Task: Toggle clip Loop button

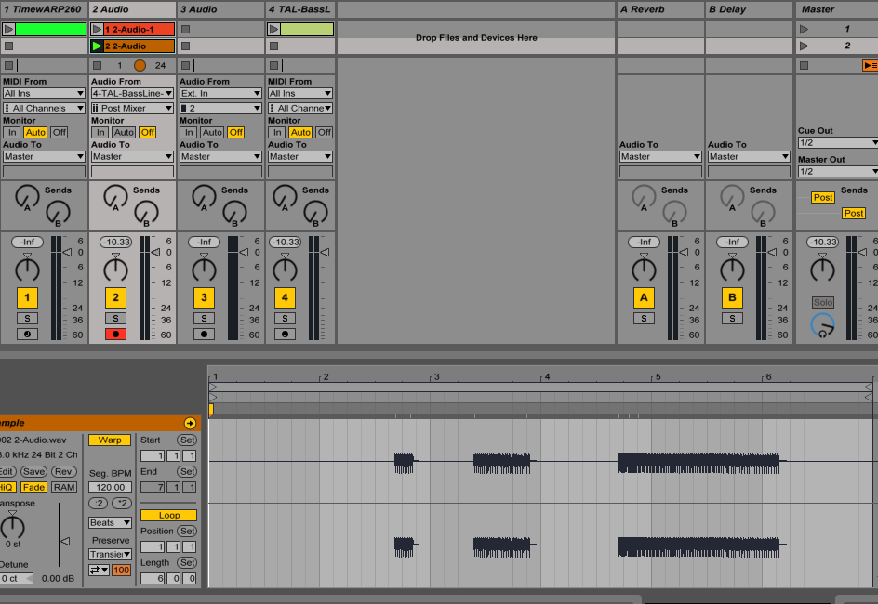Action: [168, 515]
